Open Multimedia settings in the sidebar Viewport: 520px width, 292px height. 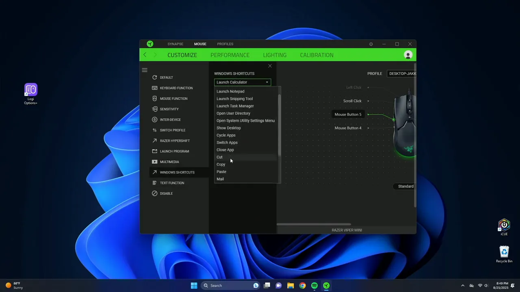[x=169, y=161]
